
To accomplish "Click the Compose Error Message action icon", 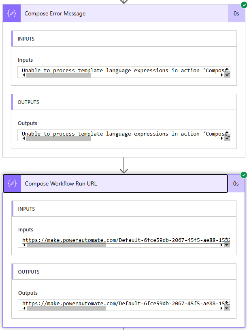I will coord(11,13).
